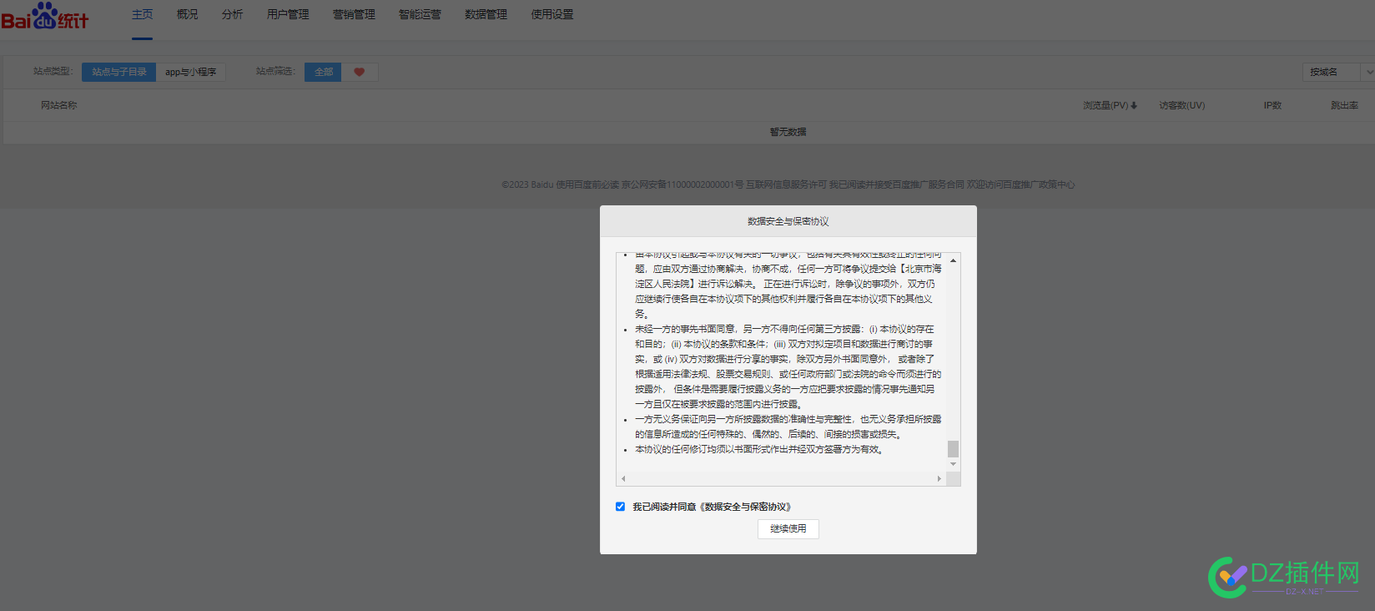Click the 访客数(UV) column header
This screenshot has height=611, width=1375.
coord(1181,105)
